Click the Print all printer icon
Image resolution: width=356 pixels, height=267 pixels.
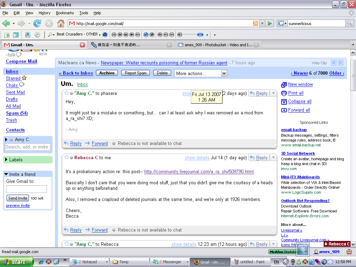tap(284, 93)
